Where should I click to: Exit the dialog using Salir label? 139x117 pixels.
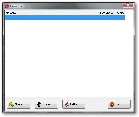pos(118,104)
